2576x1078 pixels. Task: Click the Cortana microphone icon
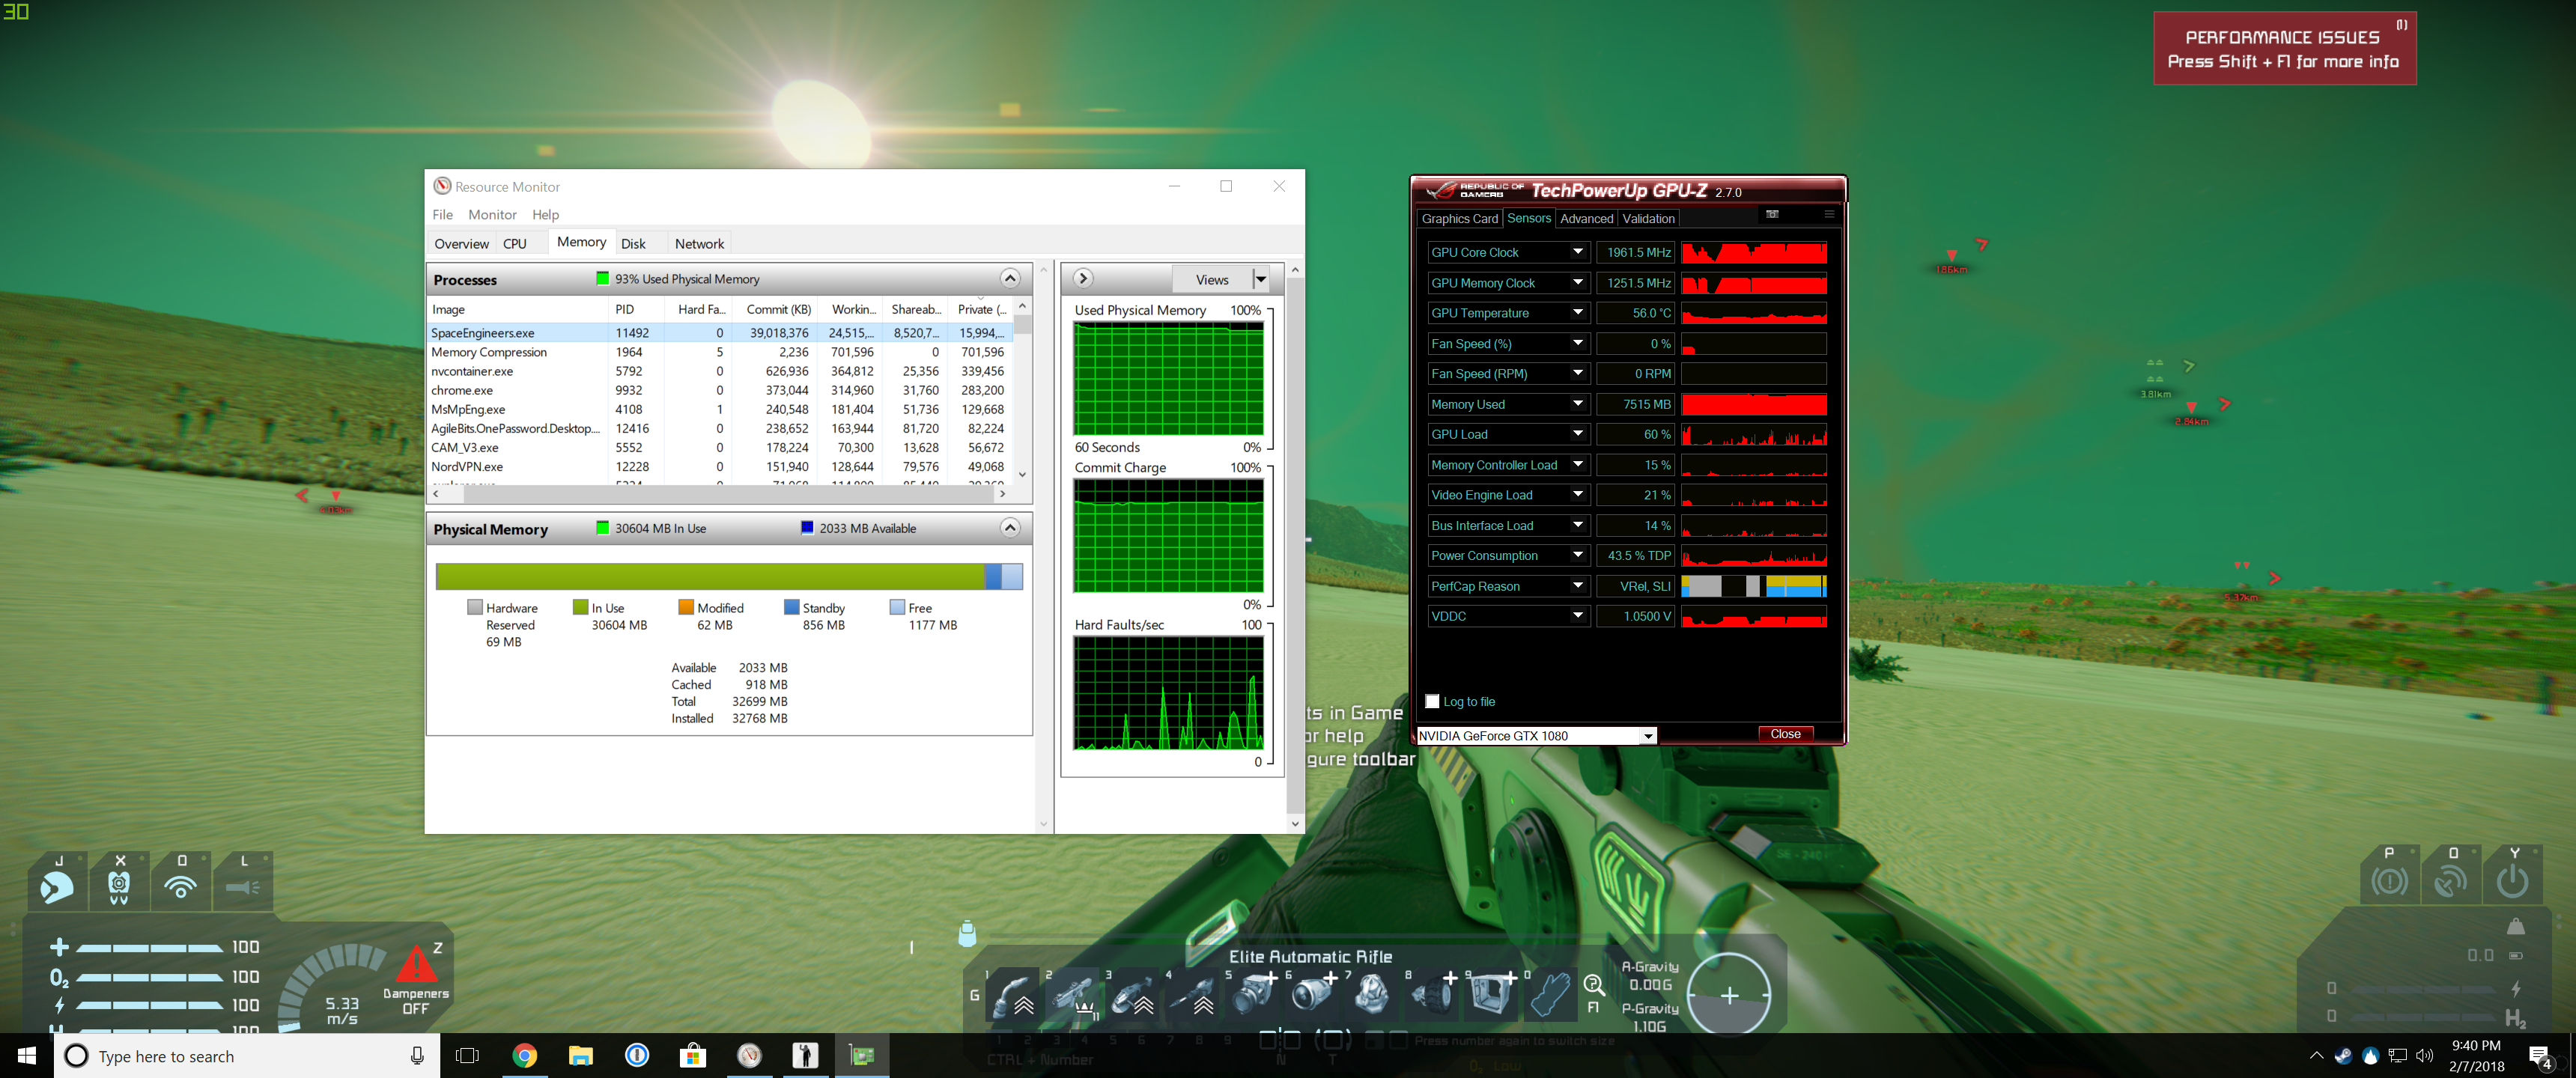coord(417,1056)
